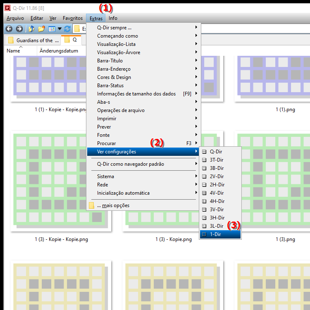Viewport: 310px width, 310px height.
Task: Click the view mode grid icon
Action: (x=52, y=29)
